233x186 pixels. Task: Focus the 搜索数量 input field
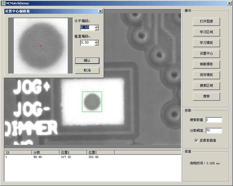214,120
